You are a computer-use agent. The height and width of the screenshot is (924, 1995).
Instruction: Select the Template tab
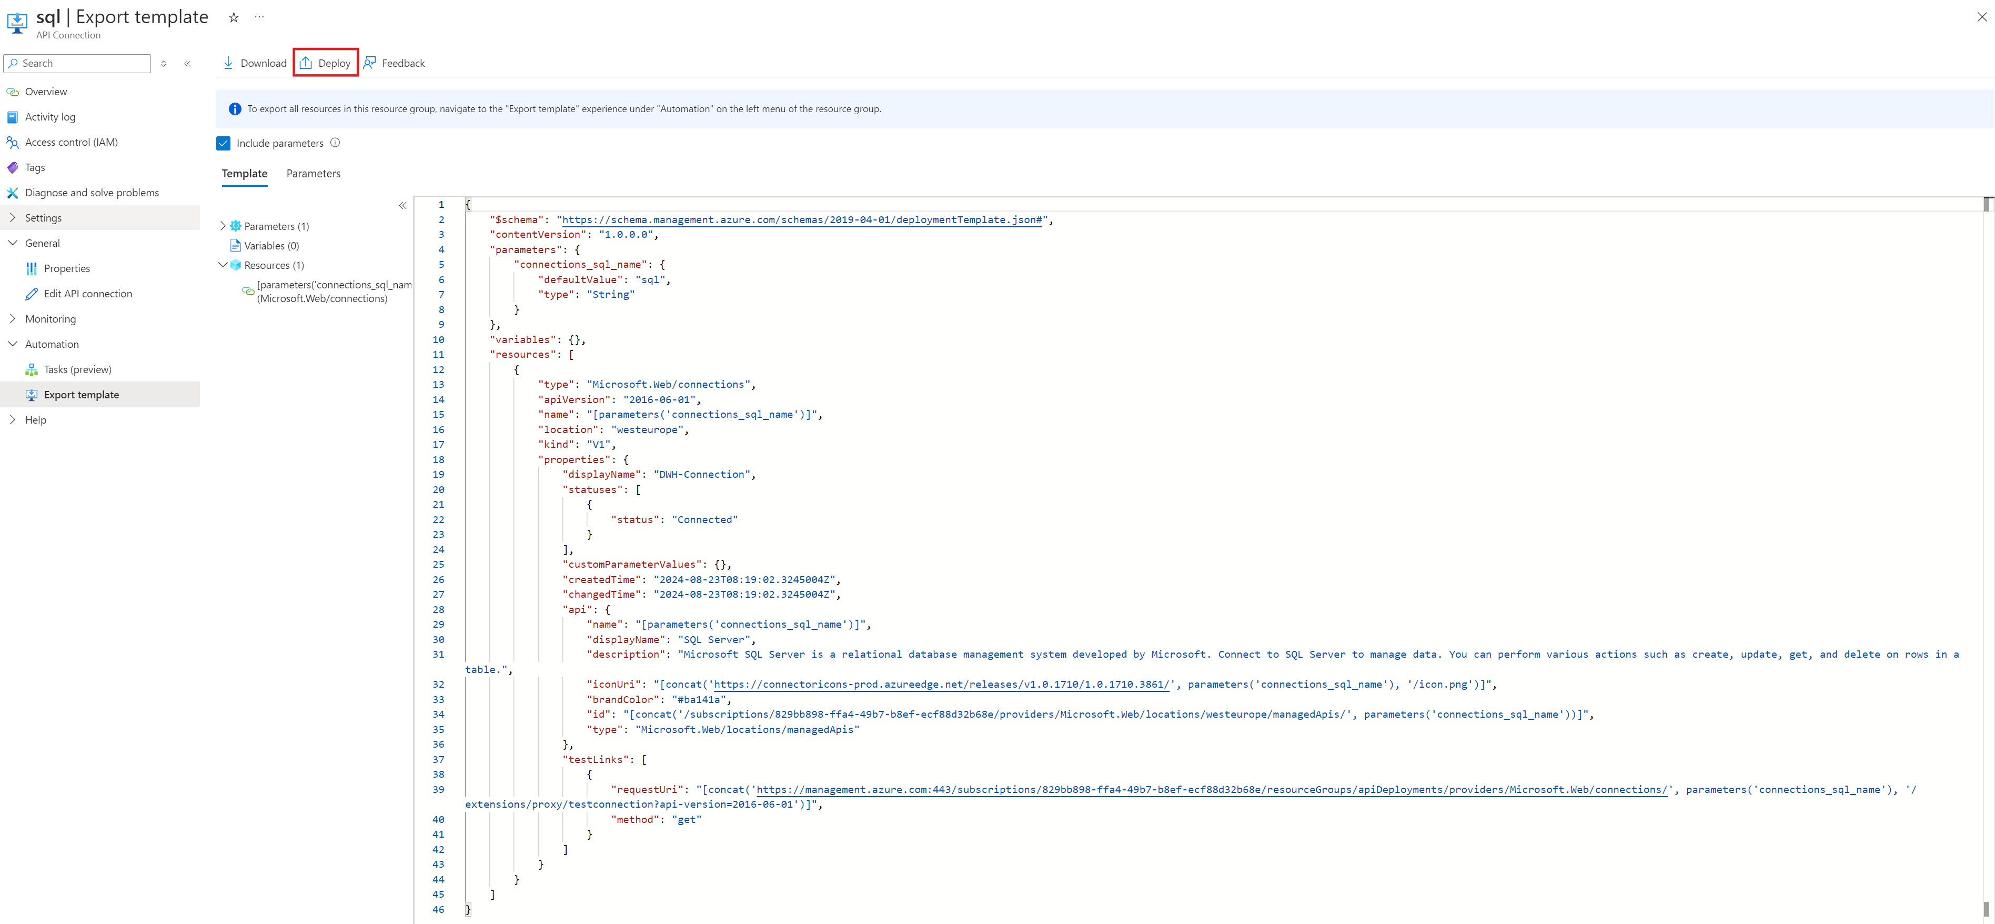[x=245, y=174]
